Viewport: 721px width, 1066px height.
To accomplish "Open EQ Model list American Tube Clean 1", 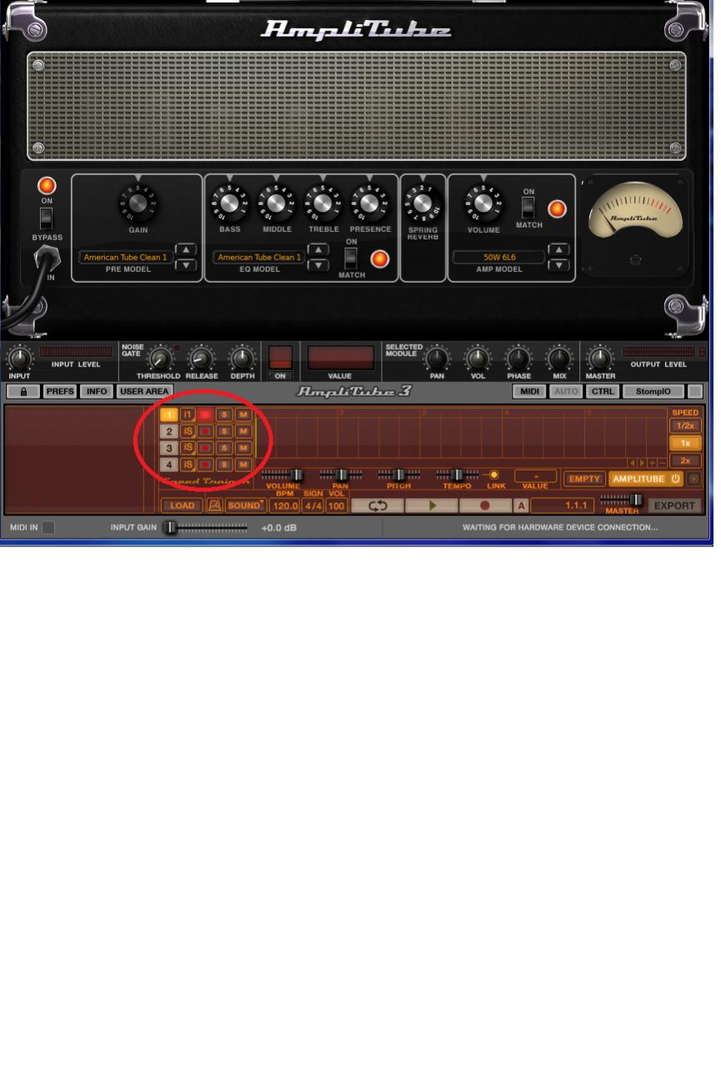I will (259, 257).
